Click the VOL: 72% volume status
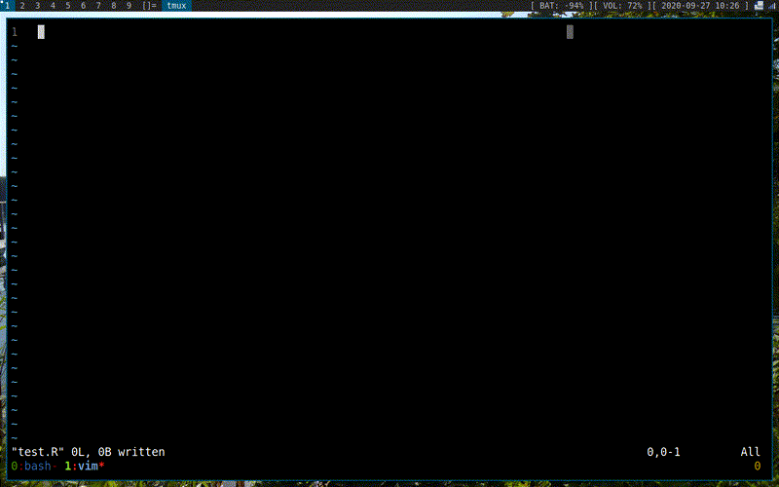The image size is (779, 487). point(622,6)
